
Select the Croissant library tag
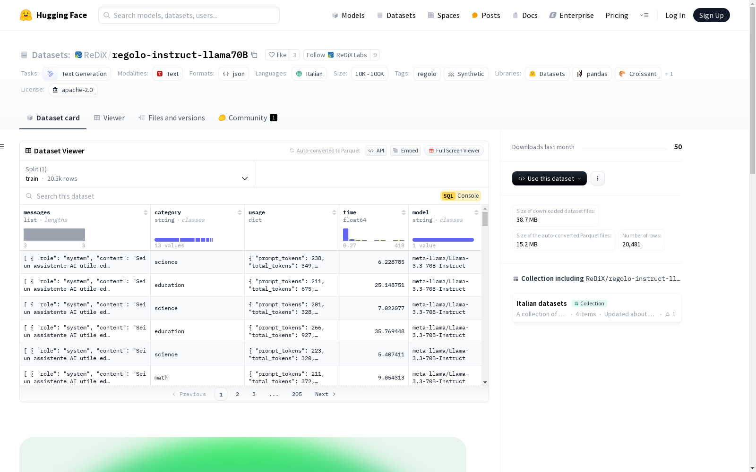tap(638, 74)
